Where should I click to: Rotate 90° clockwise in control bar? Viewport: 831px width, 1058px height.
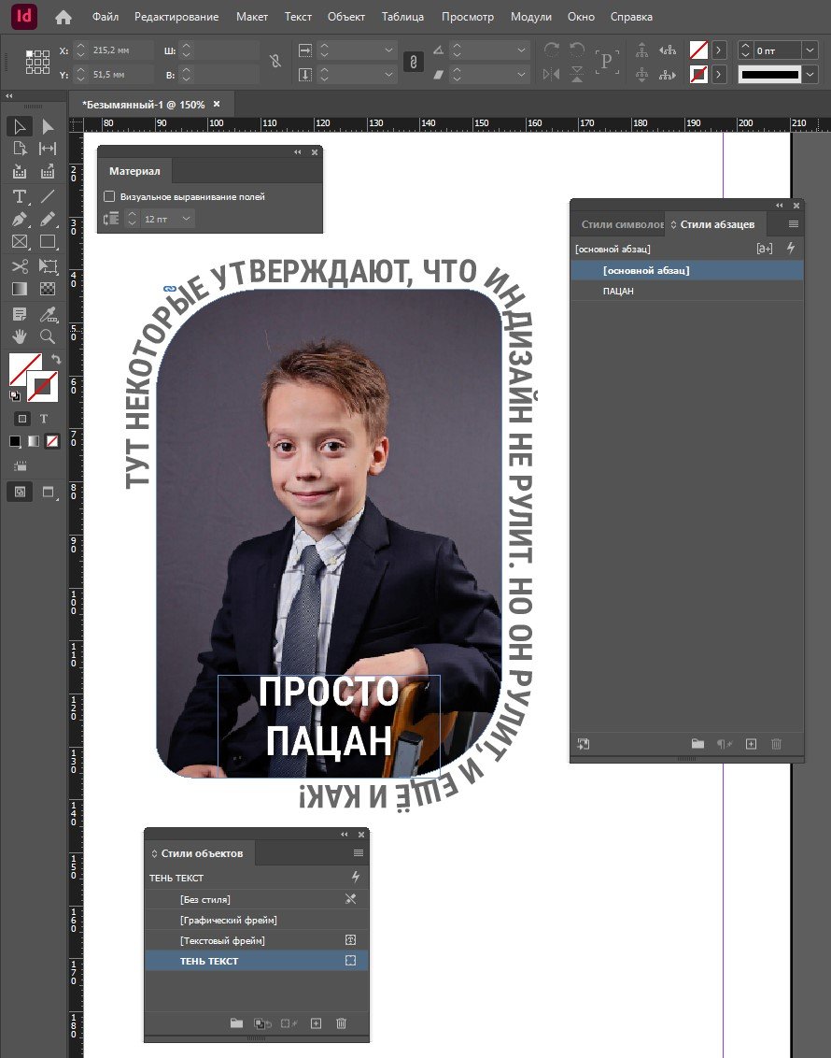[551, 50]
